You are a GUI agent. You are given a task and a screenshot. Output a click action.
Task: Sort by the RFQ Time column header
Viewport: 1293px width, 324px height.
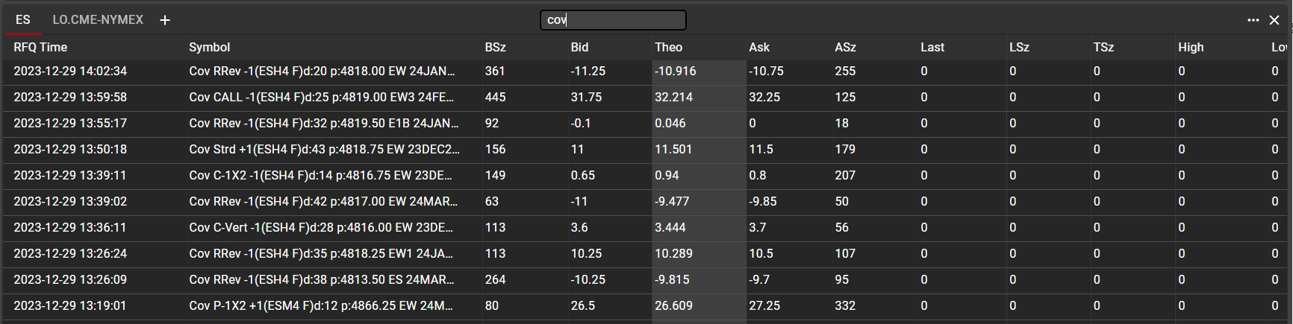pos(40,47)
